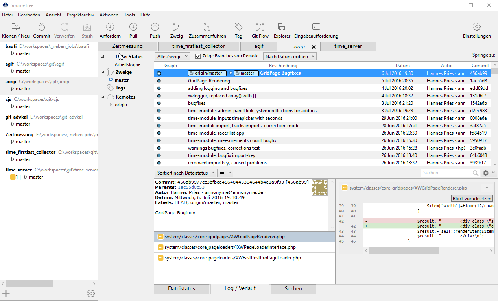The width and height of the screenshot is (498, 301).
Task: Collapse the Datei Status section
Action: pos(103,57)
